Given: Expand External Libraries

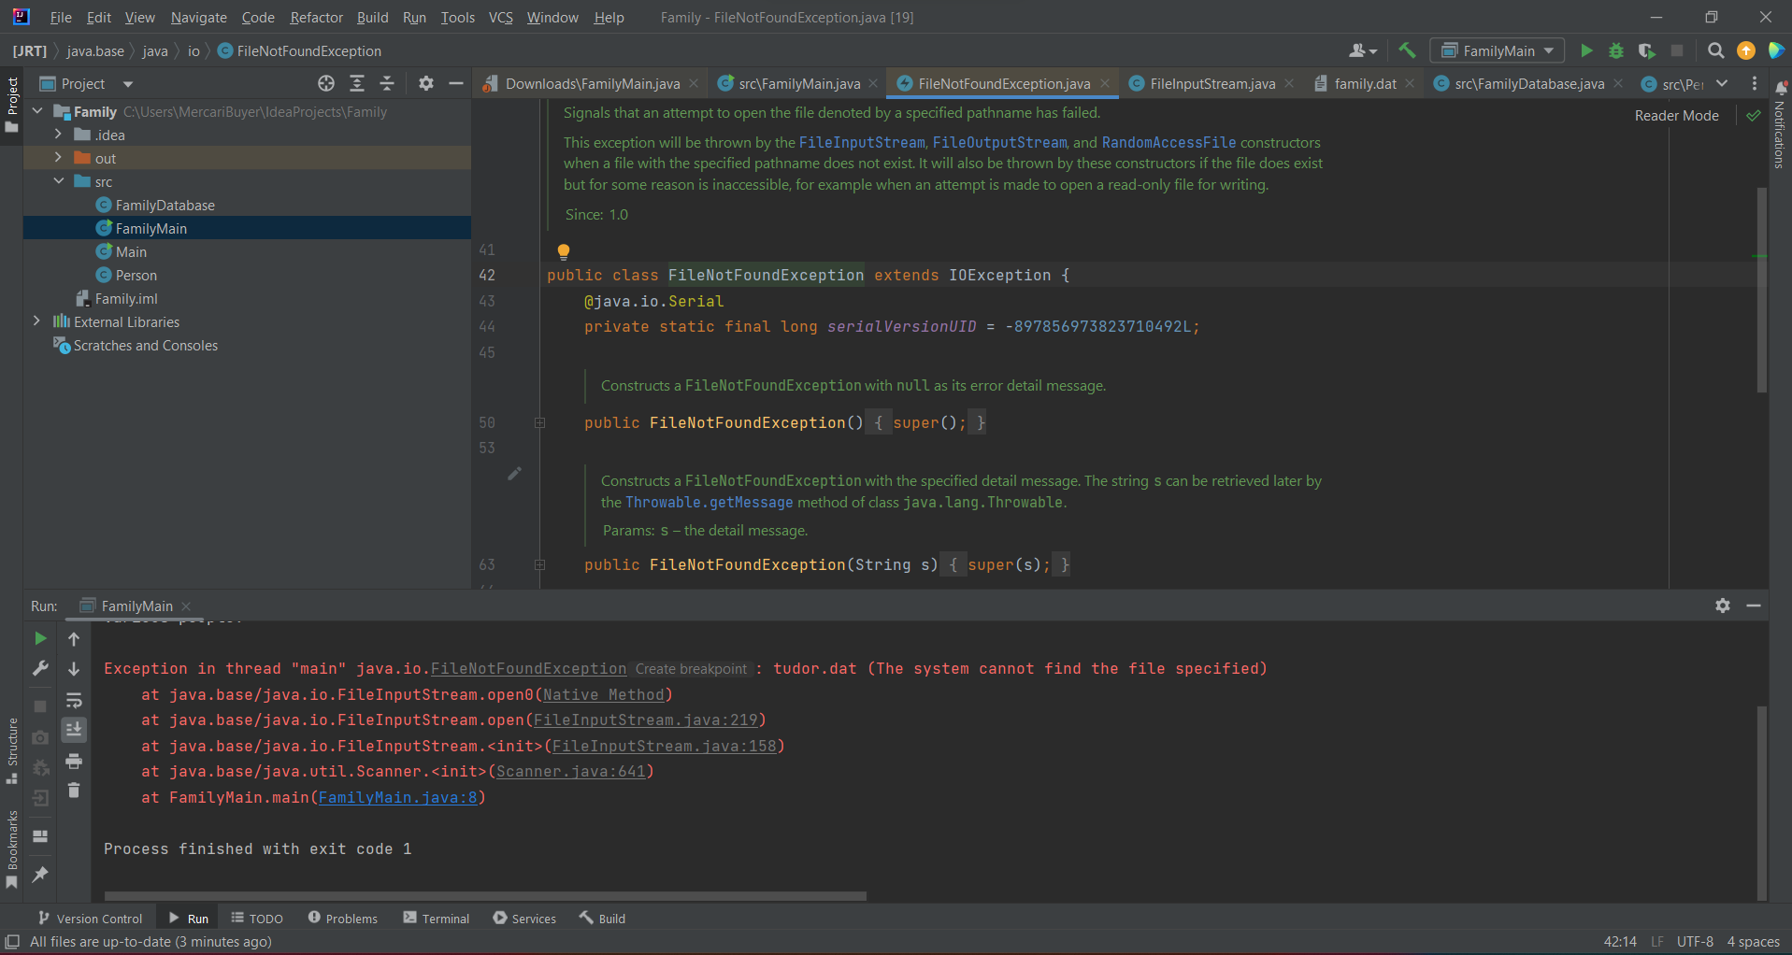Looking at the screenshot, I should [x=36, y=321].
